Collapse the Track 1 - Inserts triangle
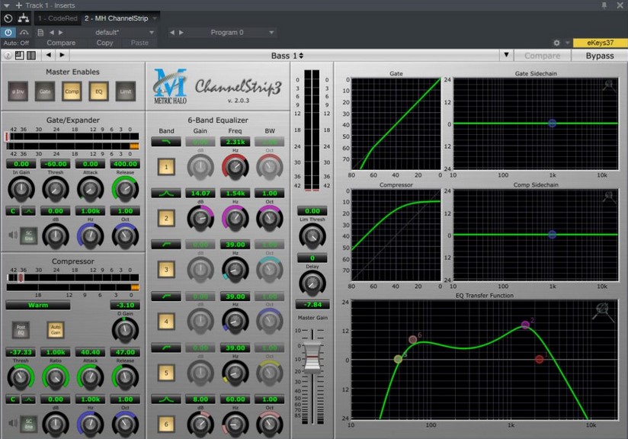The width and height of the screenshot is (628, 439). [x=6, y=5]
